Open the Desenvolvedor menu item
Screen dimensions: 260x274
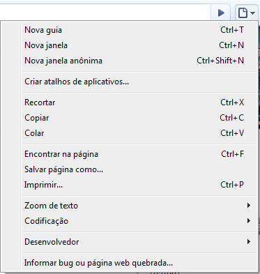(139, 242)
